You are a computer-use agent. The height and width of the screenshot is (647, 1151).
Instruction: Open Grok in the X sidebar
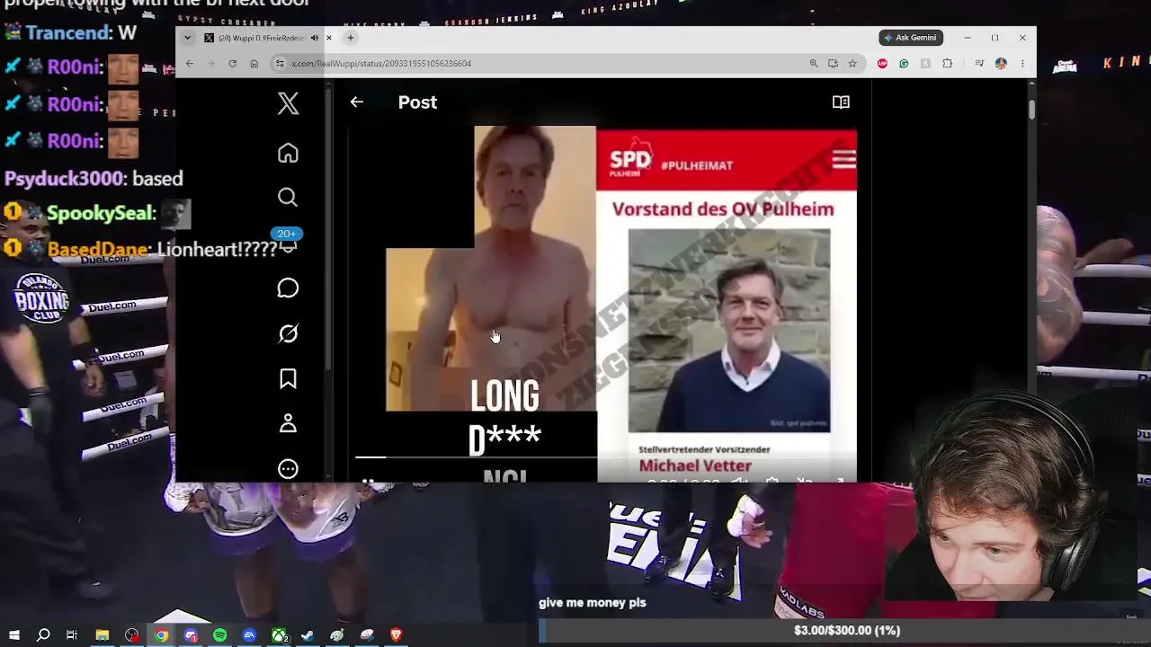[288, 333]
